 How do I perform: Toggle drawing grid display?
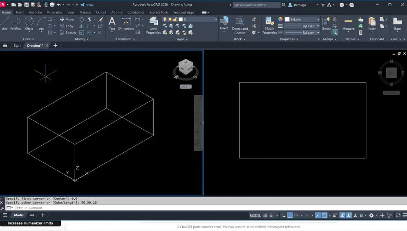pos(265,215)
